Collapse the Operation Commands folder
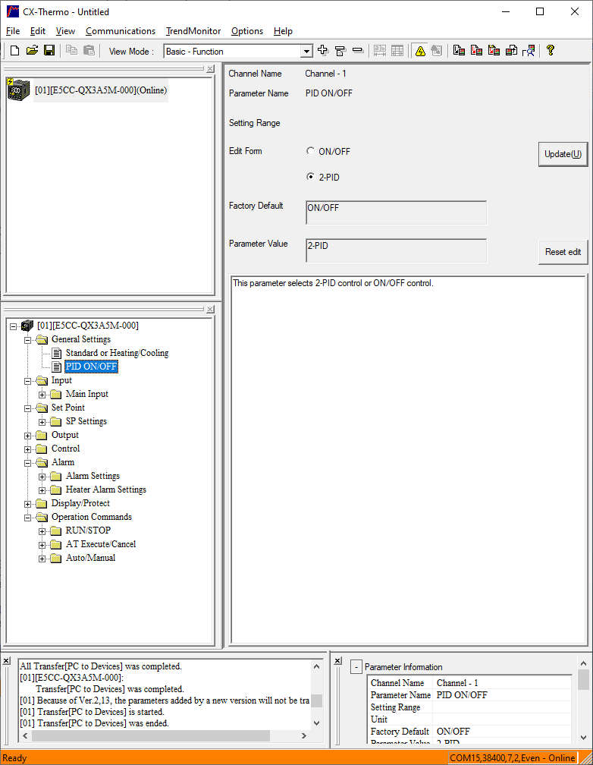The width and height of the screenshot is (593, 765). (x=28, y=518)
